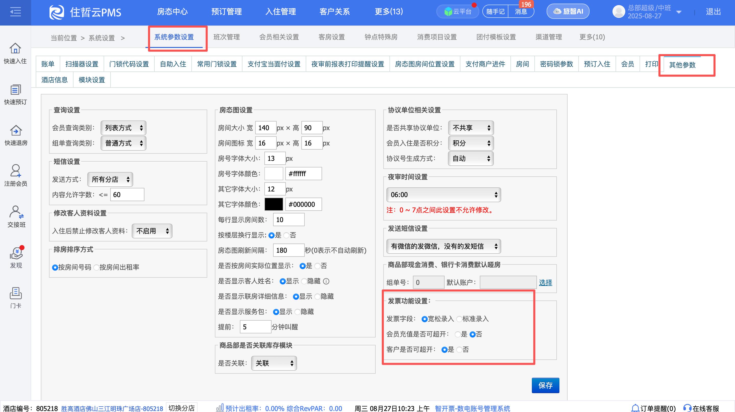The width and height of the screenshot is (735, 412).
Task: Switch to 班次管理 tab
Action: pyautogui.click(x=227, y=37)
